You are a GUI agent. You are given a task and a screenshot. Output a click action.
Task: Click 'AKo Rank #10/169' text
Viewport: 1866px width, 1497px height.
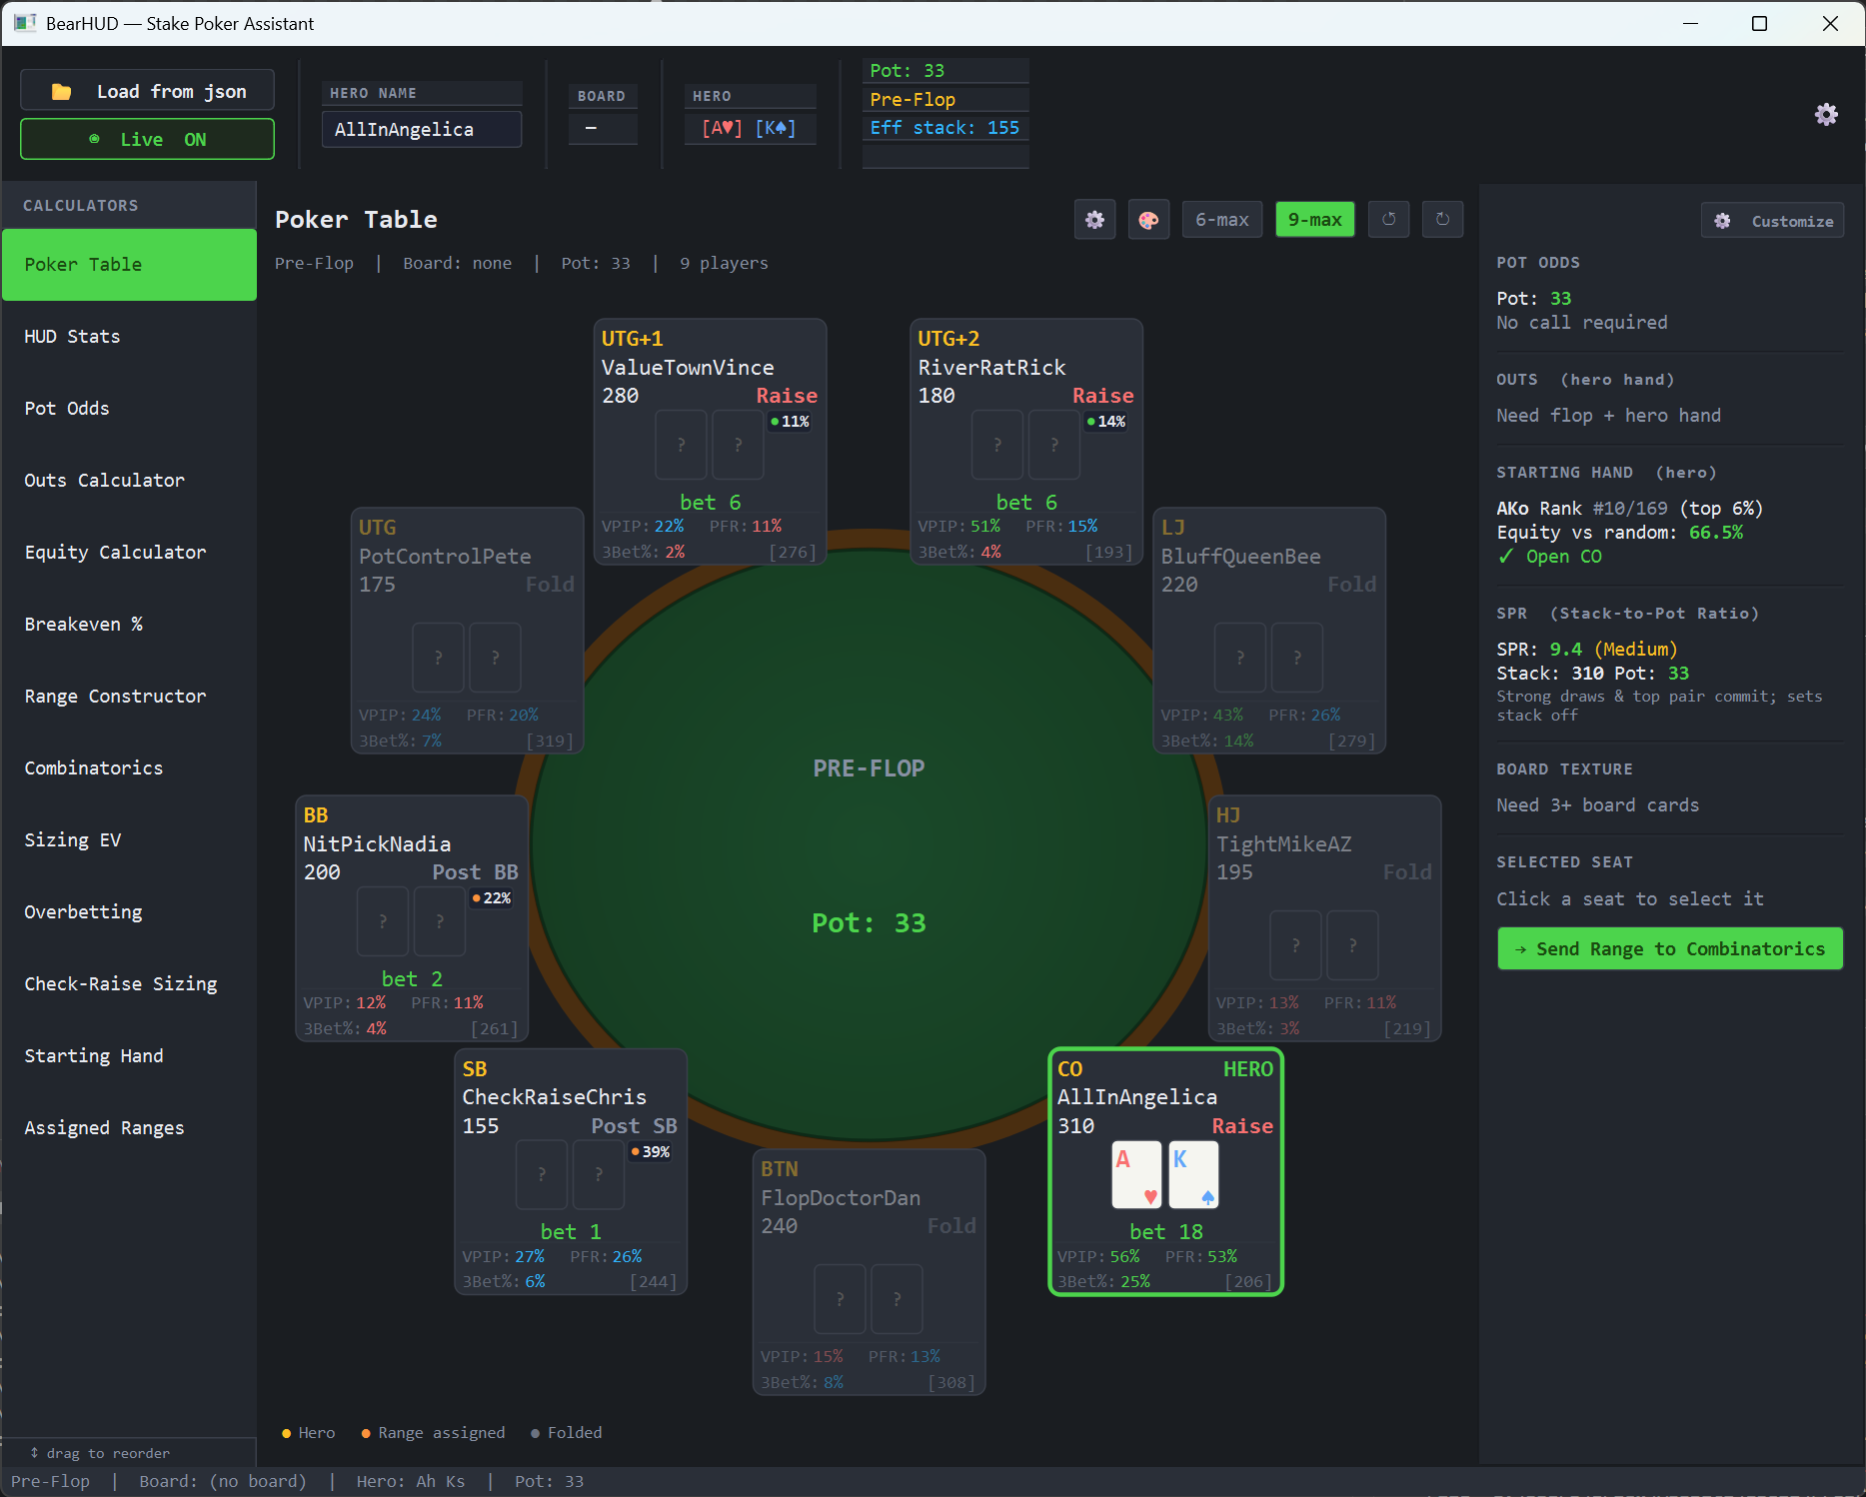(1582, 509)
